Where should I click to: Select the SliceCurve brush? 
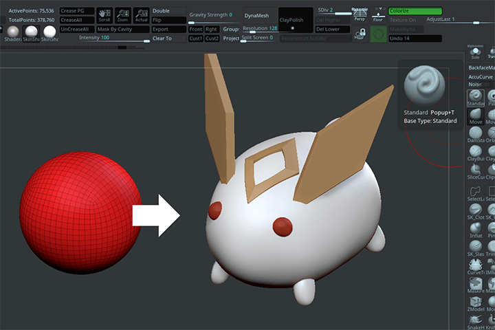click(x=476, y=171)
